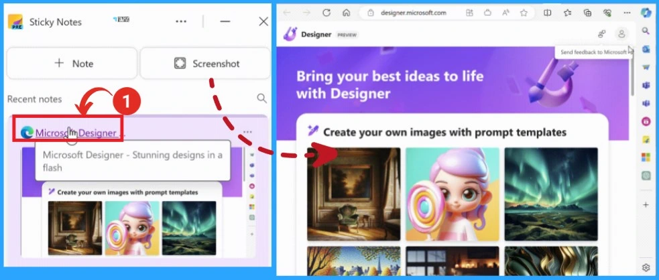Screen dimensions: 659x280
Task: Create a new Note in Sticky Notes
Action: click(x=72, y=64)
